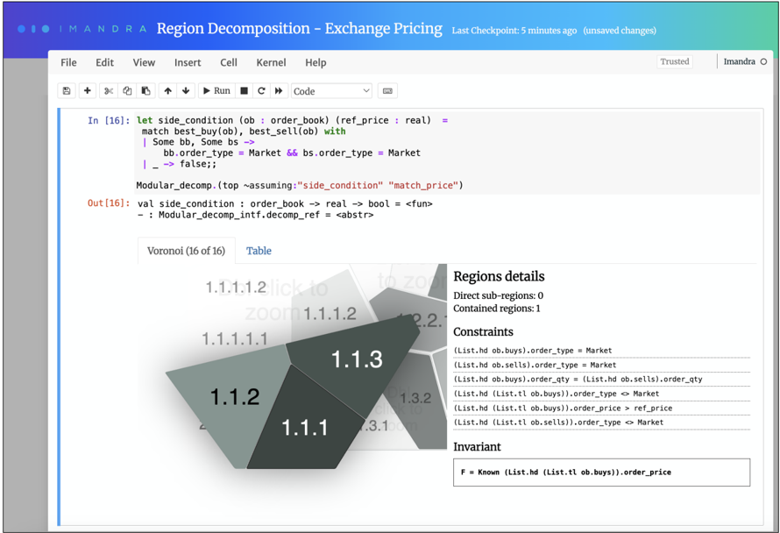Cut selected cells with scissors icon
This screenshot has width=780, height=533.
109,91
